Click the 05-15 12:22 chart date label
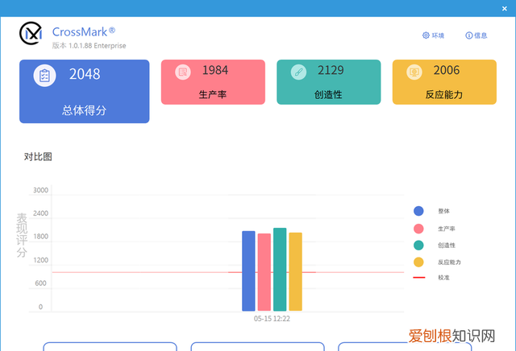516x351 pixels. (x=272, y=319)
